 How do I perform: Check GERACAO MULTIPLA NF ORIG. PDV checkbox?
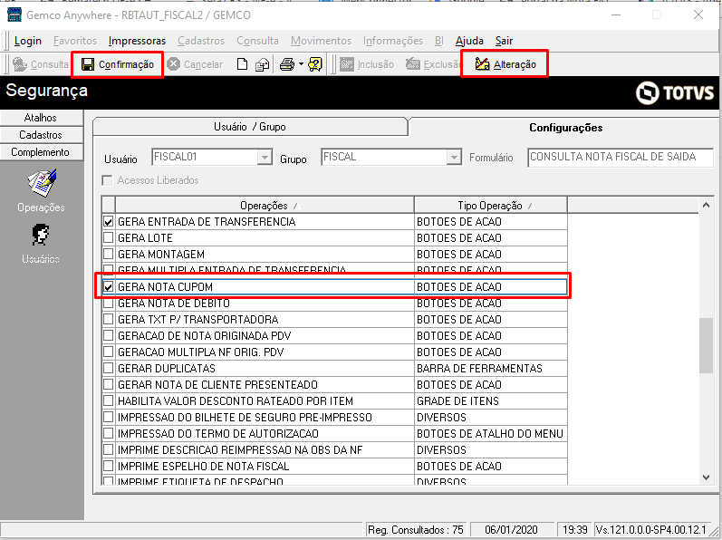click(x=108, y=352)
